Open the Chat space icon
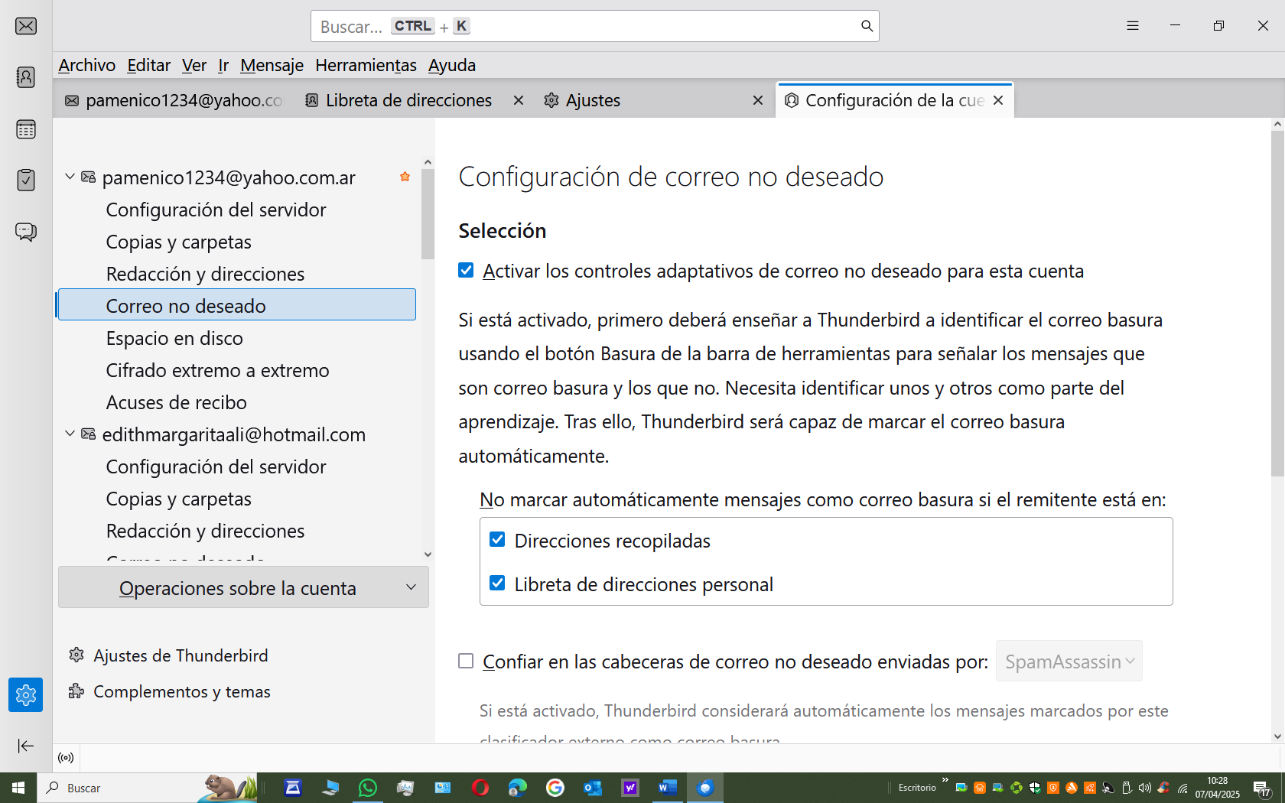Screen dimensions: 1285x803 coord(26,232)
